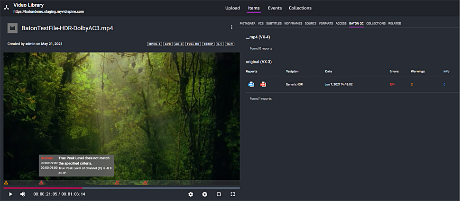Open the Upload page
Viewport: 460px width, 201px height.
point(232,8)
